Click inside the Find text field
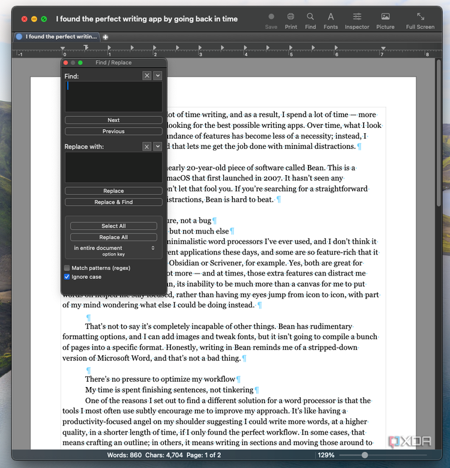 tap(113, 97)
